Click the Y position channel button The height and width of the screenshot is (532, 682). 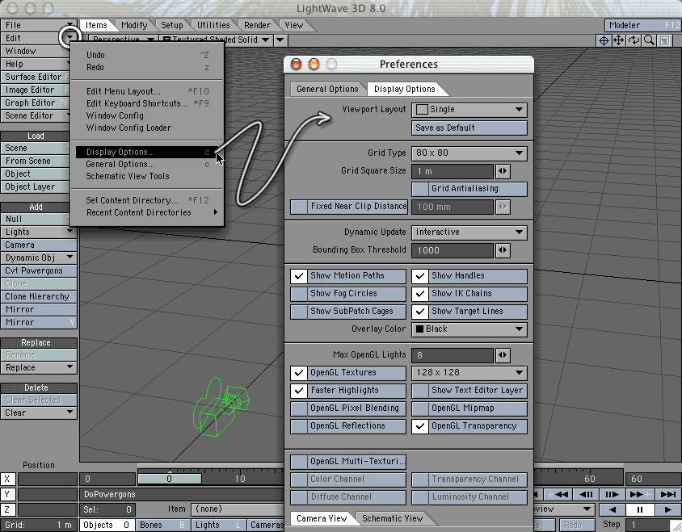[x=7, y=494]
